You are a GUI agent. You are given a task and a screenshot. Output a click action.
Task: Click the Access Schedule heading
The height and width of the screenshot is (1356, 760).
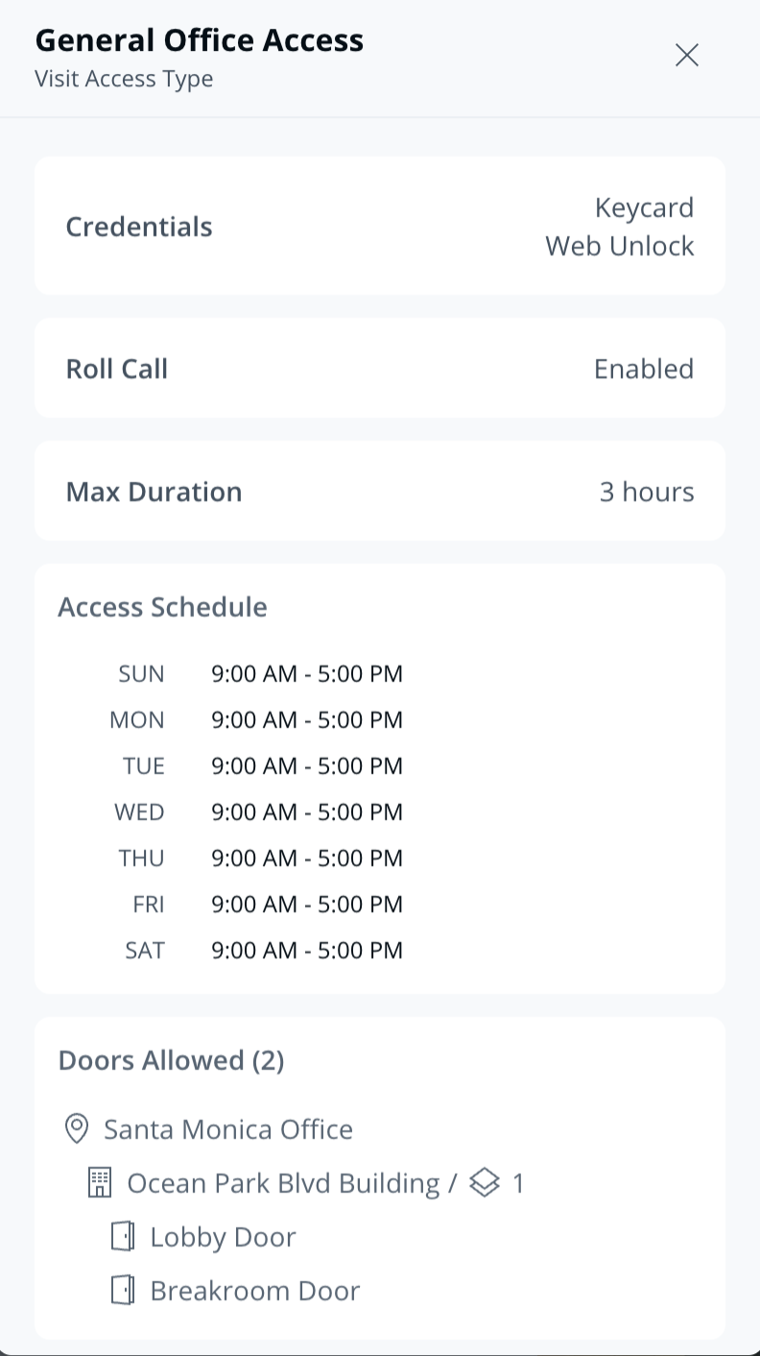[162, 607]
